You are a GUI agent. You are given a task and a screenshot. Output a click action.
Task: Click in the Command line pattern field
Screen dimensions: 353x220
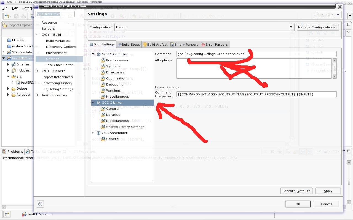pos(256,94)
